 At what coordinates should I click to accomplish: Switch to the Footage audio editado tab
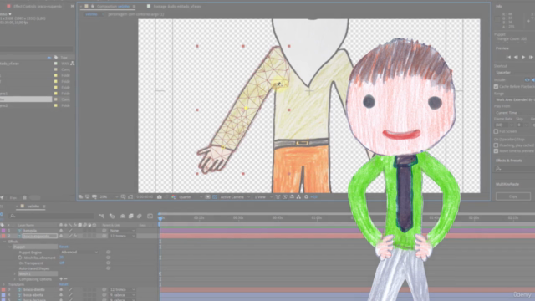click(177, 6)
